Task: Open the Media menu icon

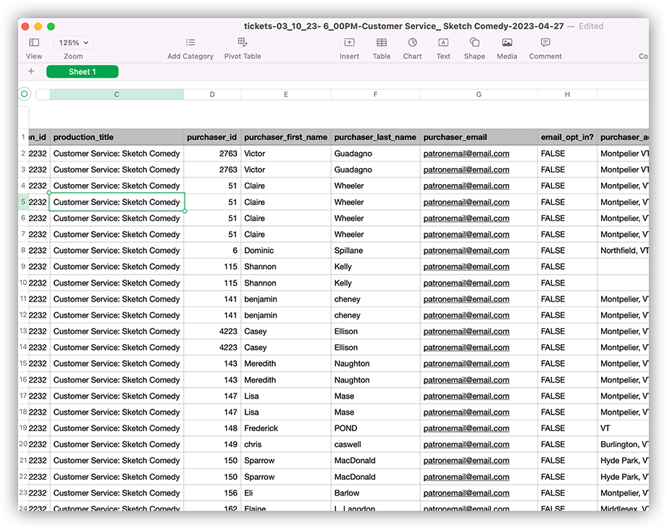Action: pyautogui.click(x=507, y=43)
